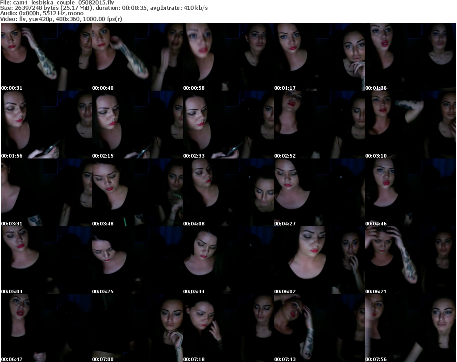Click the frame stamped 00:06:42
Image resolution: width=457 pixels, height=362 pixels.
pos(46,328)
